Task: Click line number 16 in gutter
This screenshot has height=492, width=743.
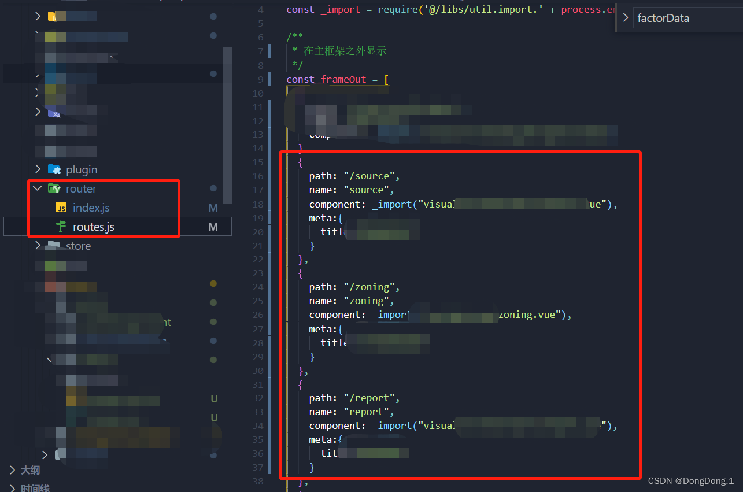Action: click(258, 176)
